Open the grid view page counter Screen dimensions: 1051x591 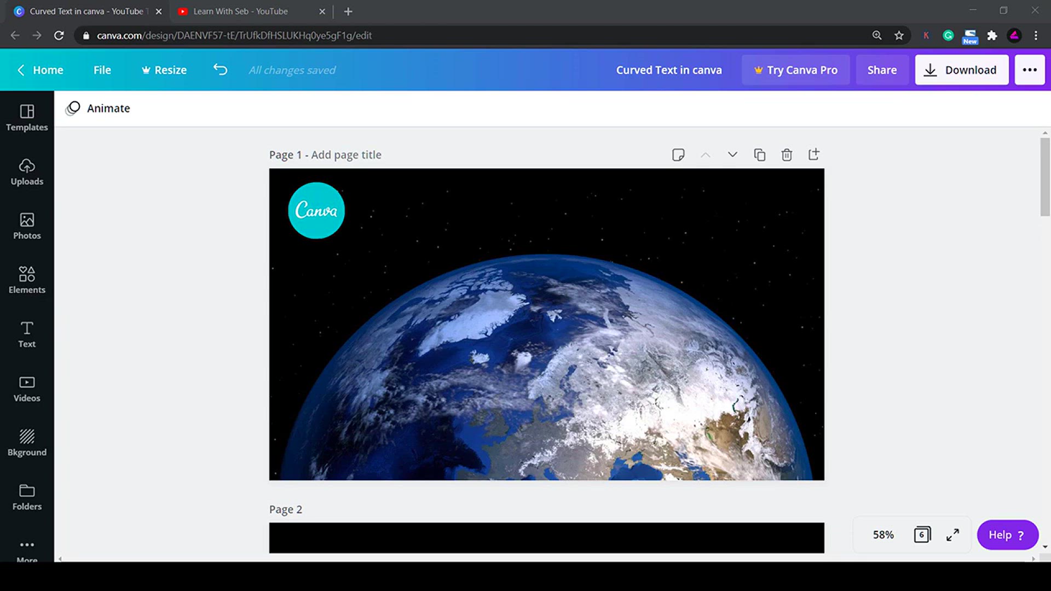922,535
